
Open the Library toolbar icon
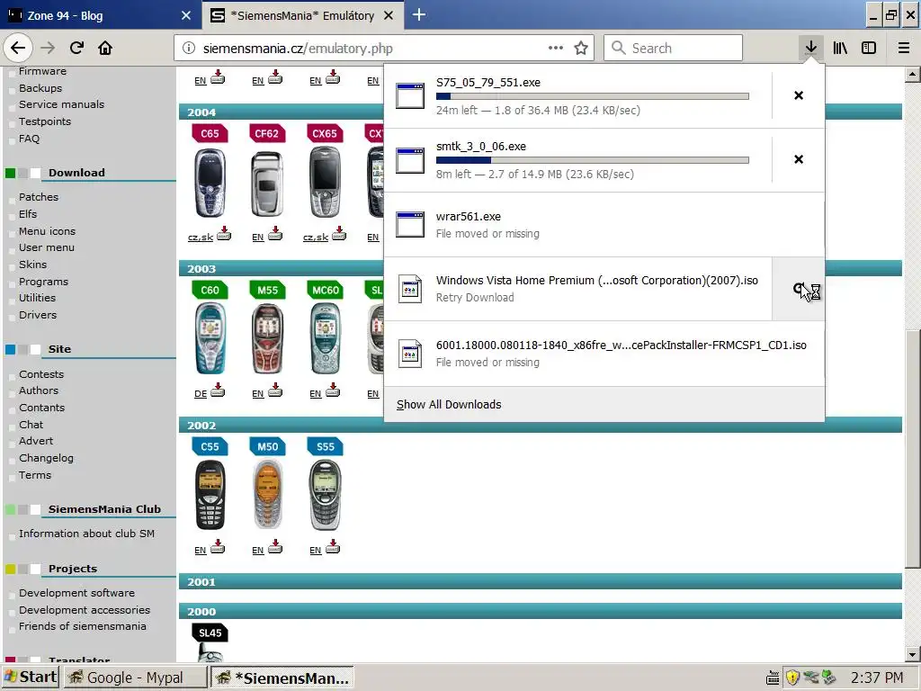(840, 49)
